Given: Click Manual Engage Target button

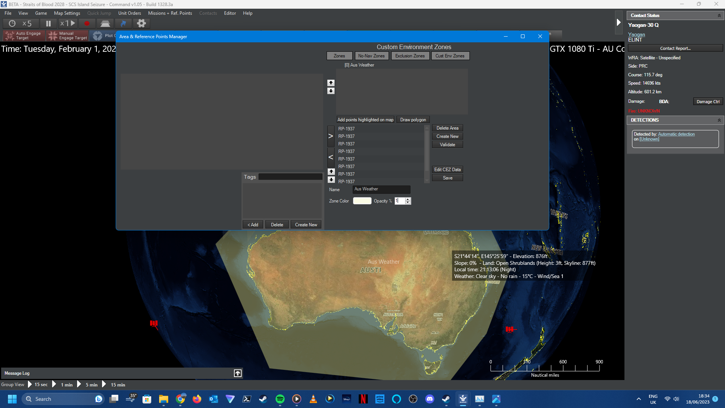Looking at the screenshot, I should (68, 36).
